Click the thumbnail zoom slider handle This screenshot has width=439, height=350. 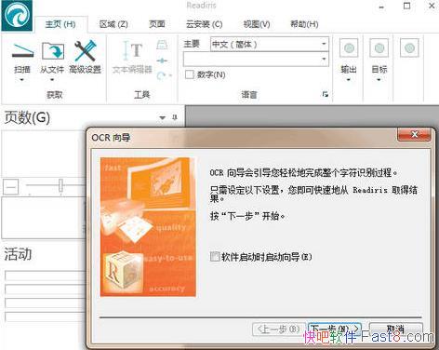(x=60, y=185)
